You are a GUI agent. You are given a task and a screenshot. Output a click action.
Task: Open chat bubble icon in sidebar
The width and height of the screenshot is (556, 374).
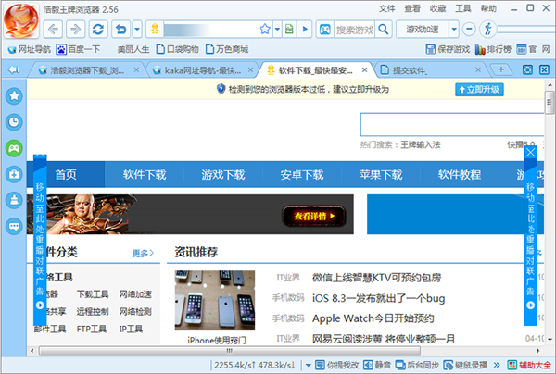(x=14, y=226)
